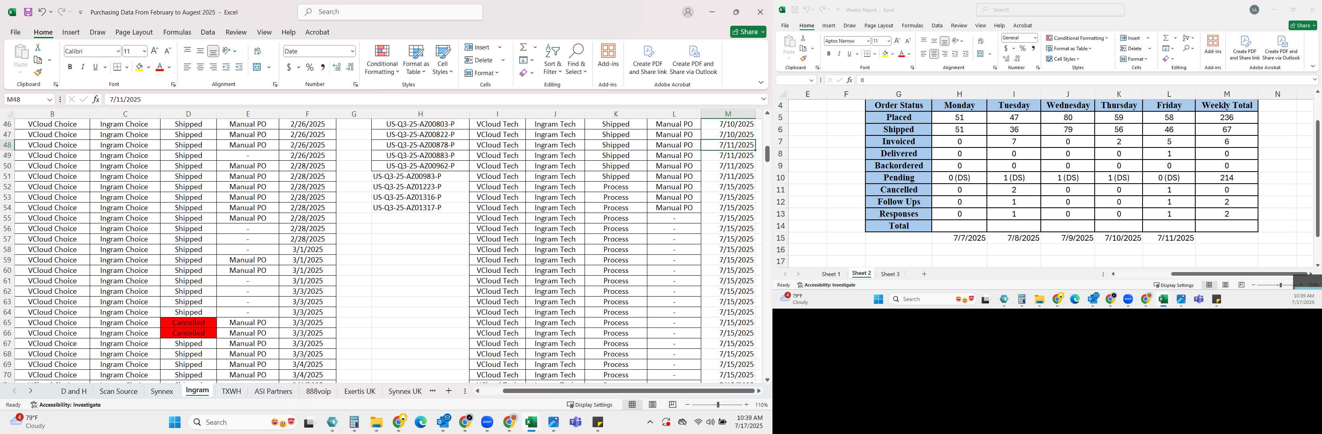Image resolution: width=1322 pixels, height=434 pixels.
Task: Toggle Center align in Purchasing Data ribbon
Action: pos(200,67)
